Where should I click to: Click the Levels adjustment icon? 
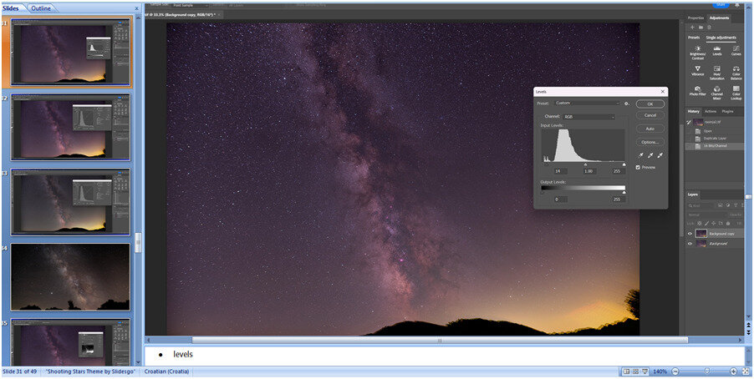click(717, 48)
